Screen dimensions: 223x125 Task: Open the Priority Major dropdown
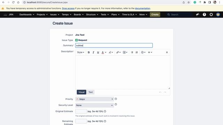coord(94,99)
